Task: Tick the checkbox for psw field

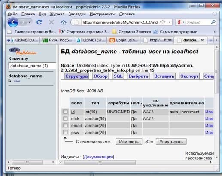Action: [65, 132]
